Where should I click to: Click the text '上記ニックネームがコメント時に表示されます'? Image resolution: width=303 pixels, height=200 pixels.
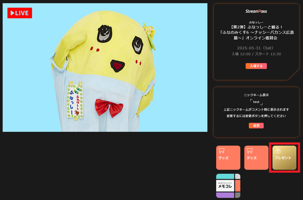coord(256,110)
